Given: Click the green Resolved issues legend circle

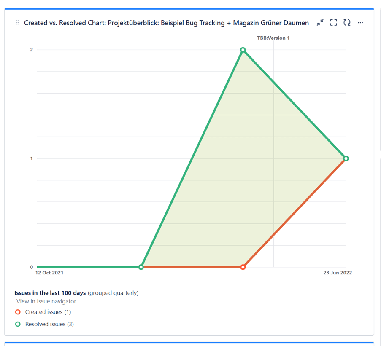Looking at the screenshot, I should coord(18,325).
